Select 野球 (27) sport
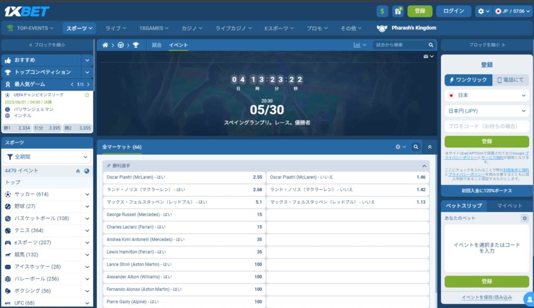534x308 pixels. click(x=25, y=207)
